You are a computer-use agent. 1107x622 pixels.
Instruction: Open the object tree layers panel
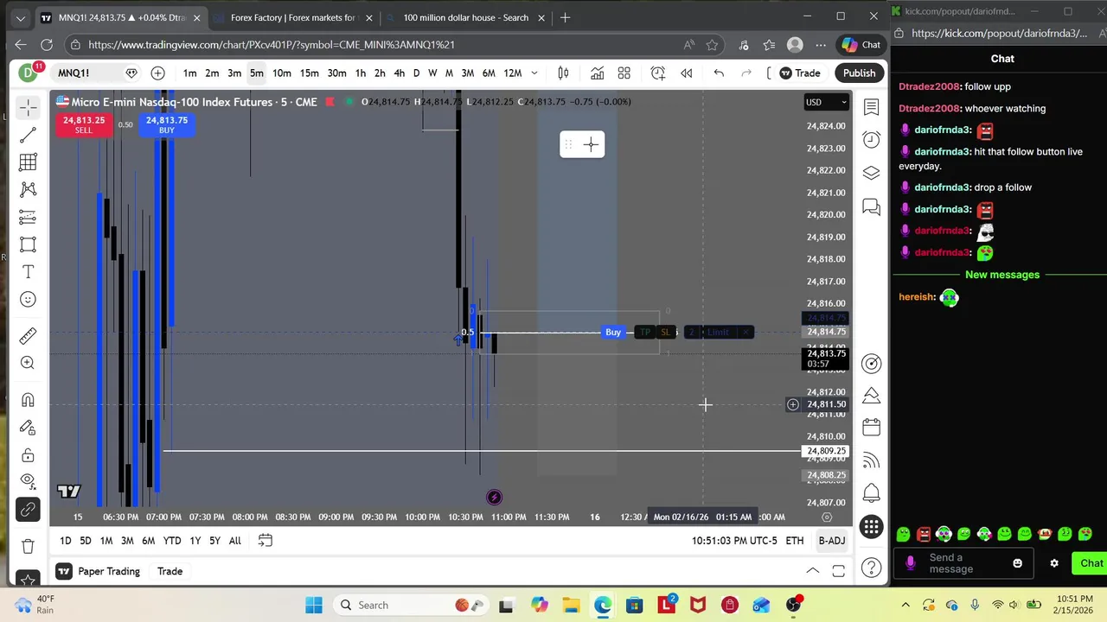(871, 173)
